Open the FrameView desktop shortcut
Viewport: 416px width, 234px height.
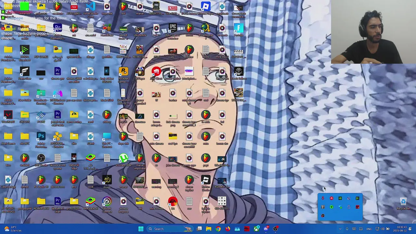[25, 73]
